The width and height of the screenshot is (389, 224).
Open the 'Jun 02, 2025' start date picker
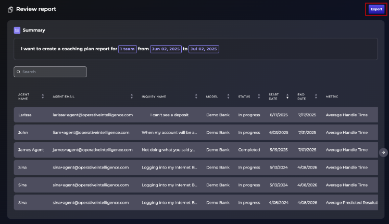point(166,49)
